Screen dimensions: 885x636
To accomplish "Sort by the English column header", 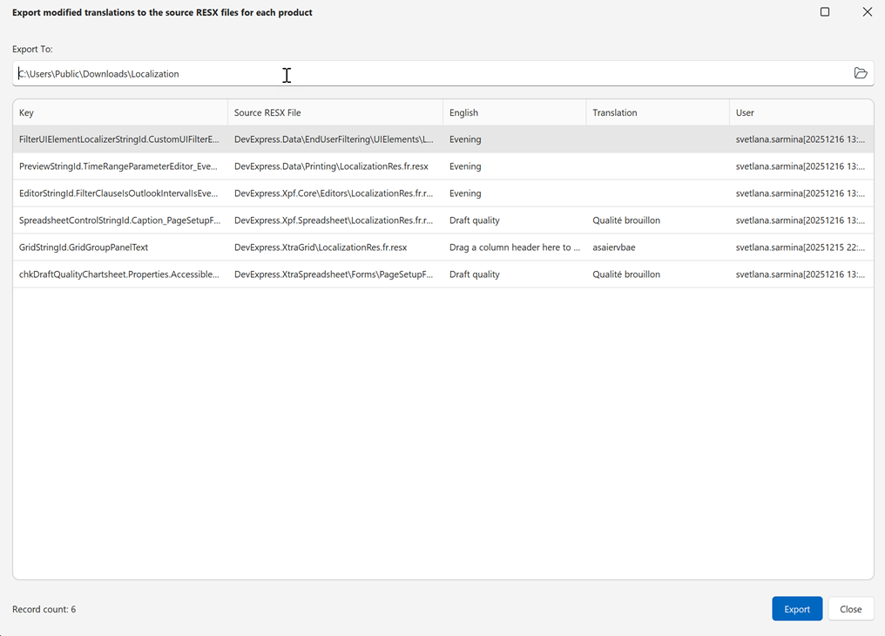I will (x=488, y=112).
